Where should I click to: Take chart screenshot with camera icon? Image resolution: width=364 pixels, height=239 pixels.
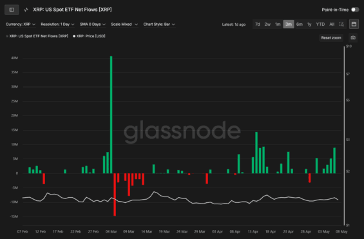[353, 37]
